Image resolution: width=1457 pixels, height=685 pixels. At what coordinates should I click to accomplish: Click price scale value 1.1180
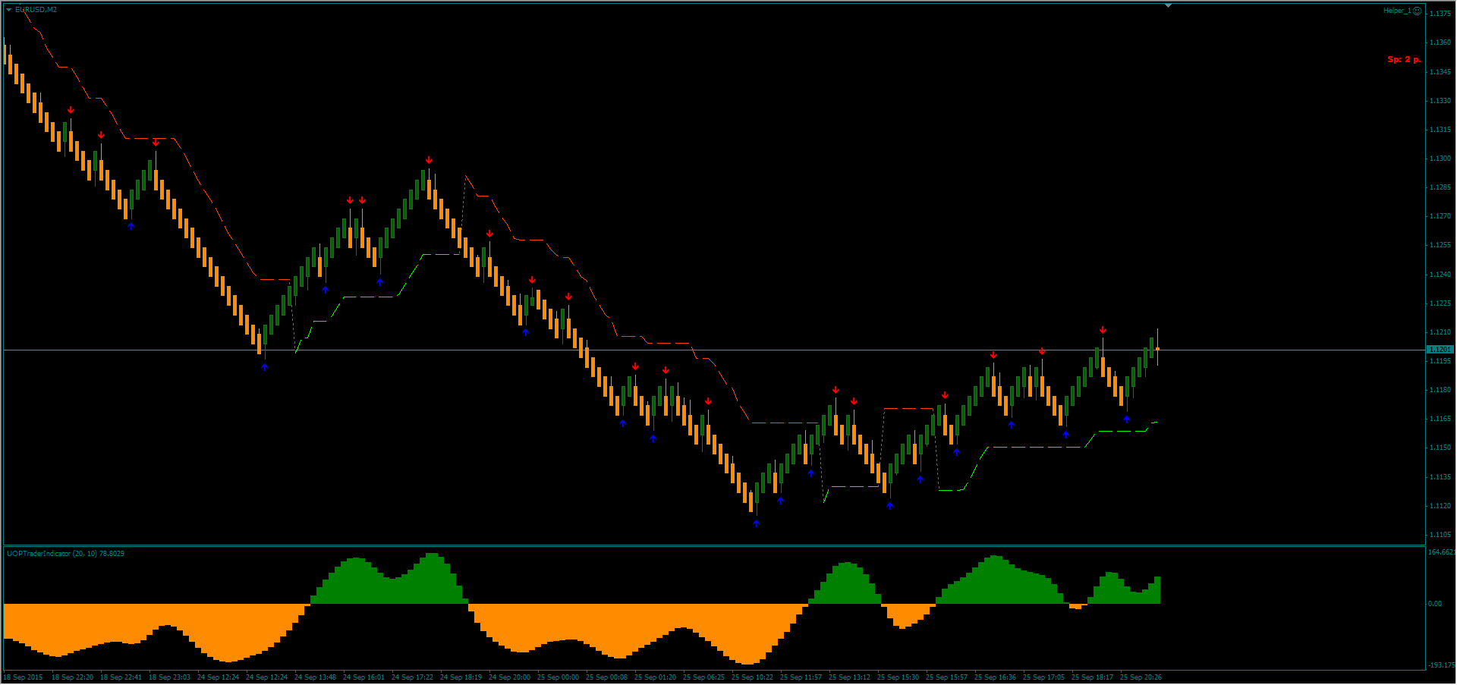(x=1440, y=390)
